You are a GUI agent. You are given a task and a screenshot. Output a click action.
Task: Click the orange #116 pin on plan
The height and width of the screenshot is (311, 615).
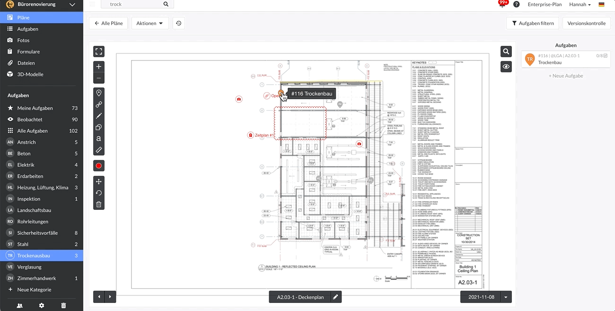281,93
